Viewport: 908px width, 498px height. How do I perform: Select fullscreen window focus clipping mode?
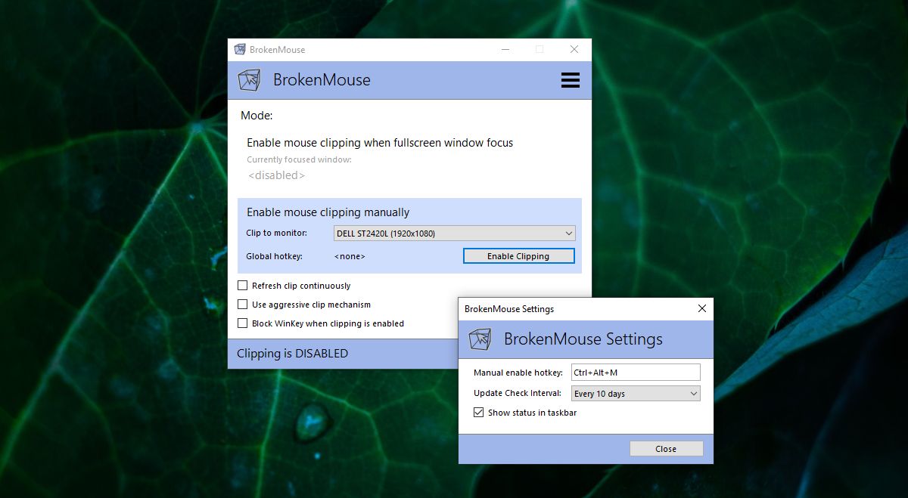click(x=380, y=143)
